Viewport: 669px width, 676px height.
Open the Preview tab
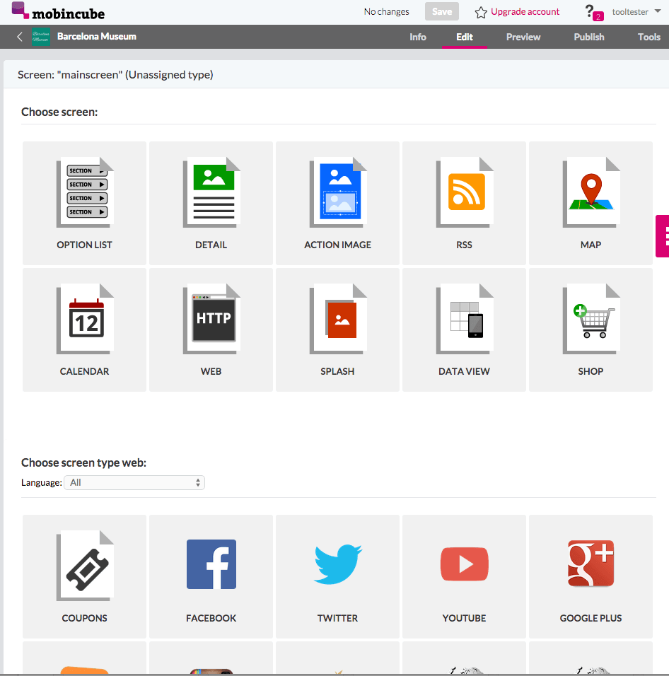523,37
